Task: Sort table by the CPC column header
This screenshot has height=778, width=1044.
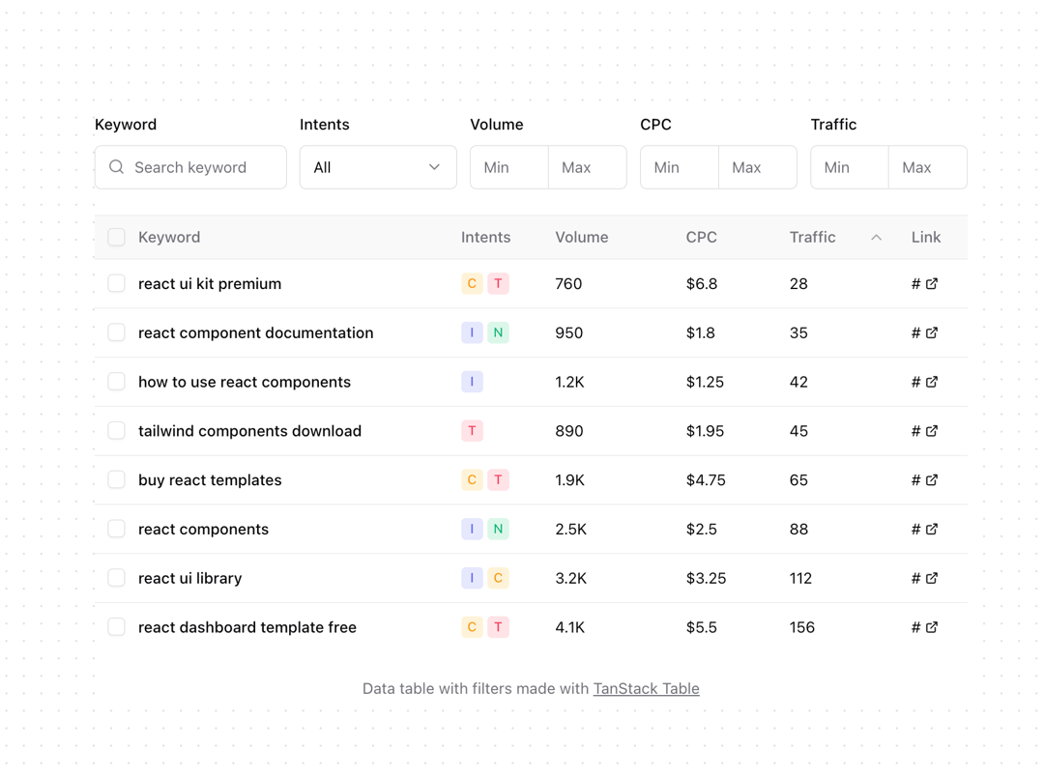Action: (x=702, y=238)
